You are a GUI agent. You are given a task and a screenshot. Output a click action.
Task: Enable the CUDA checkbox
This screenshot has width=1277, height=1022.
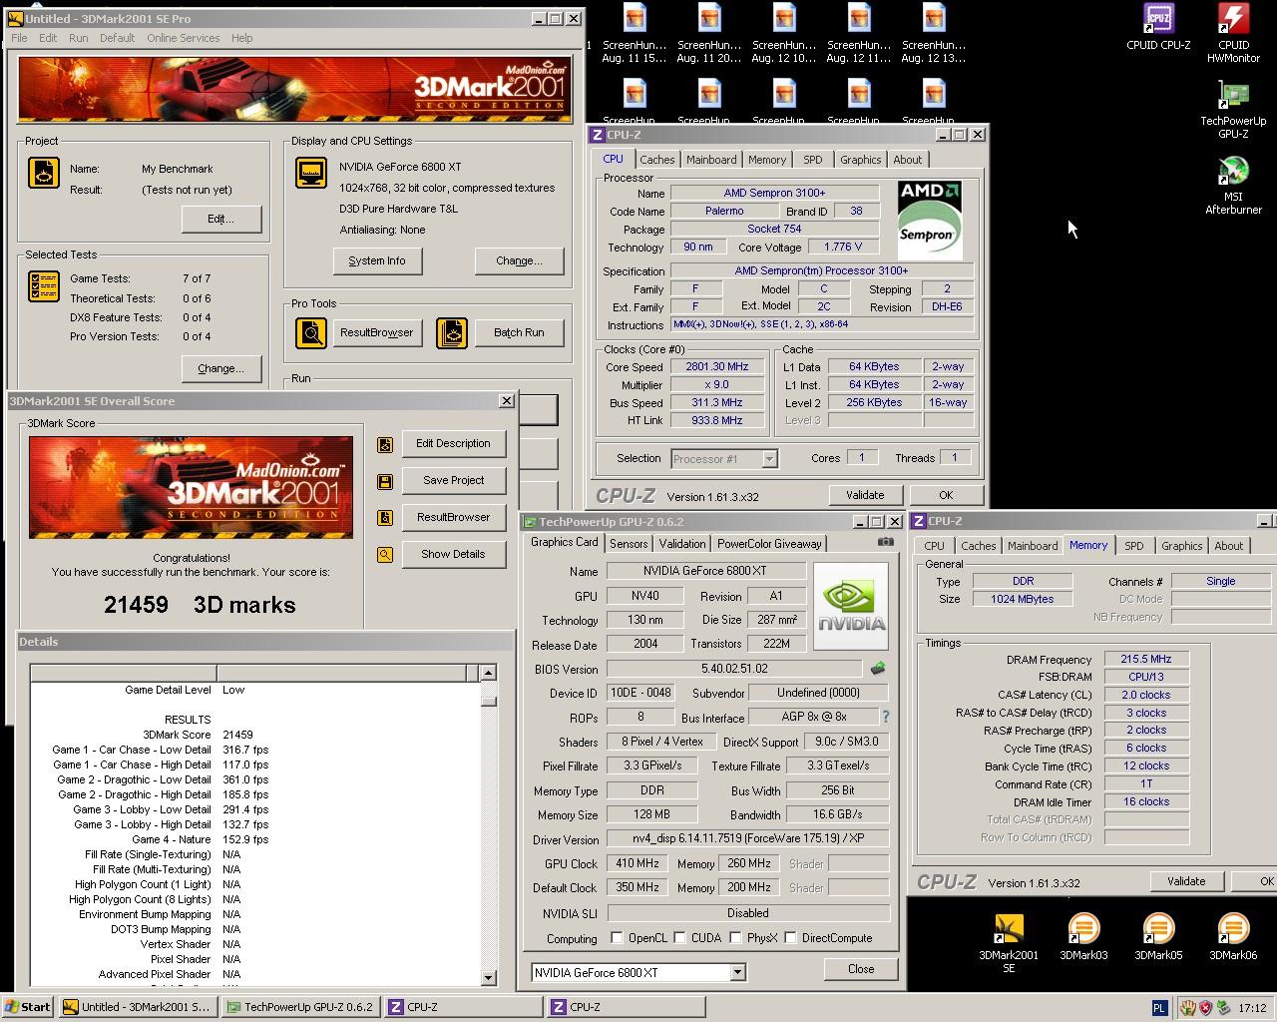click(x=680, y=938)
